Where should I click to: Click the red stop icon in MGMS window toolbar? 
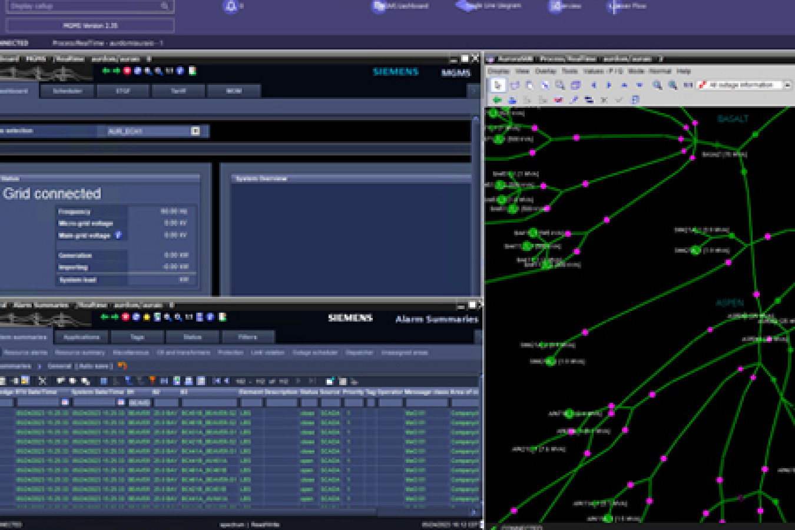(x=126, y=71)
